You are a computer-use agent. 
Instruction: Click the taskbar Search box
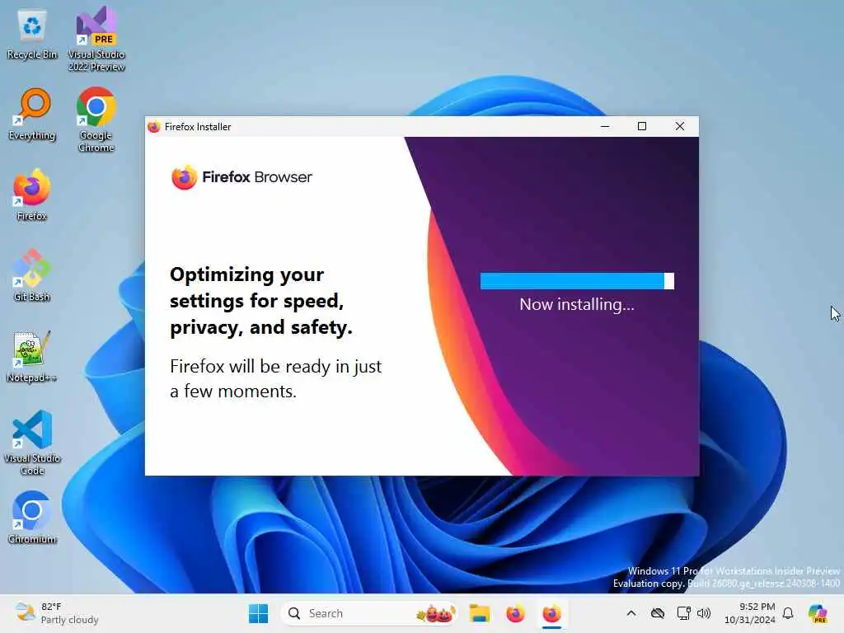pos(369,613)
